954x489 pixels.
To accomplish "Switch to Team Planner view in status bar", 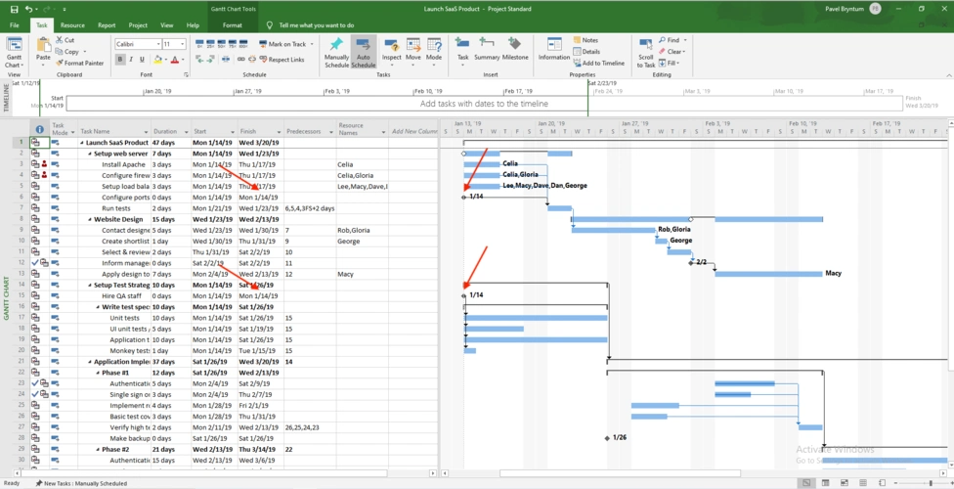I will 845,483.
